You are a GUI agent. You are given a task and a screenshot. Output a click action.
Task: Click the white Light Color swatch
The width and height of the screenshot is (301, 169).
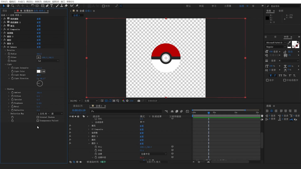(39, 71)
